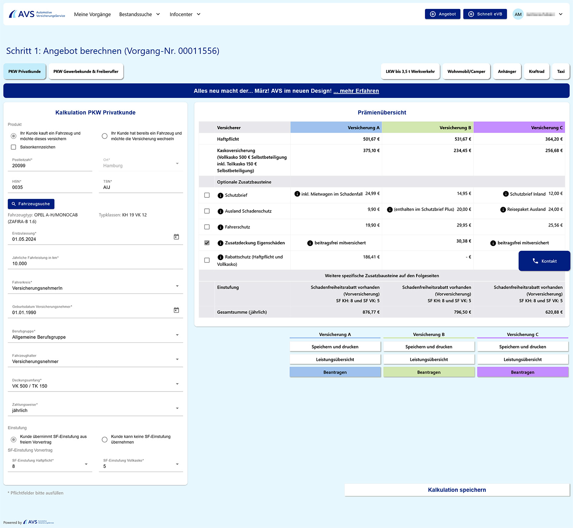Image resolution: width=573 pixels, height=528 pixels.
Task: Open calendar icon for Geburtsdatum Versicherungsnehmer
Action: 176,310
